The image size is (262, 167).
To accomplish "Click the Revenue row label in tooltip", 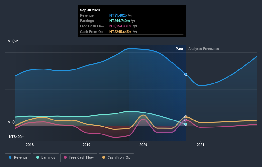I will 87,15.
